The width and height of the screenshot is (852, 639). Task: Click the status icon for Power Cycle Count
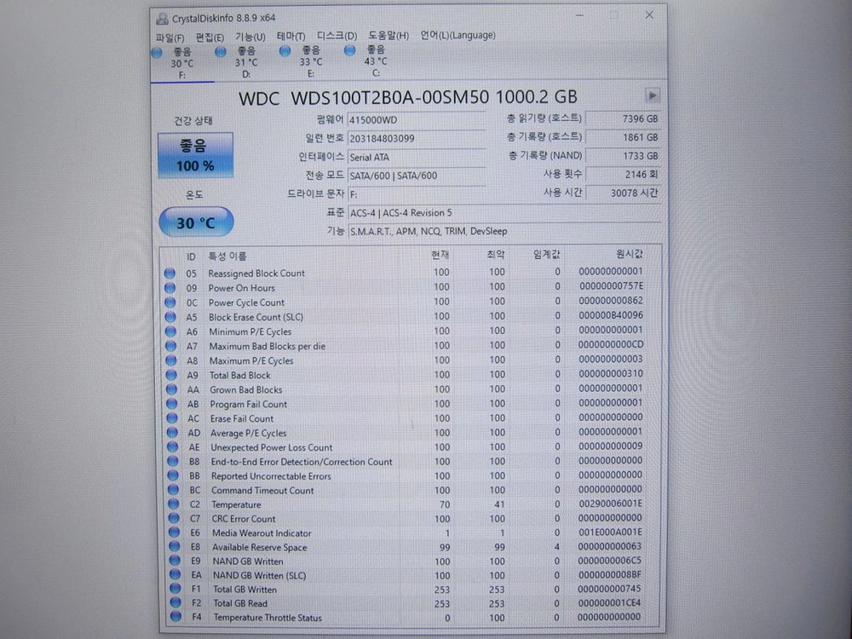point(170,302)
